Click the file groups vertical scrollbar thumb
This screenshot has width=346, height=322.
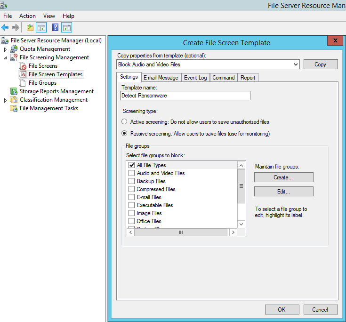pos(241,186)
